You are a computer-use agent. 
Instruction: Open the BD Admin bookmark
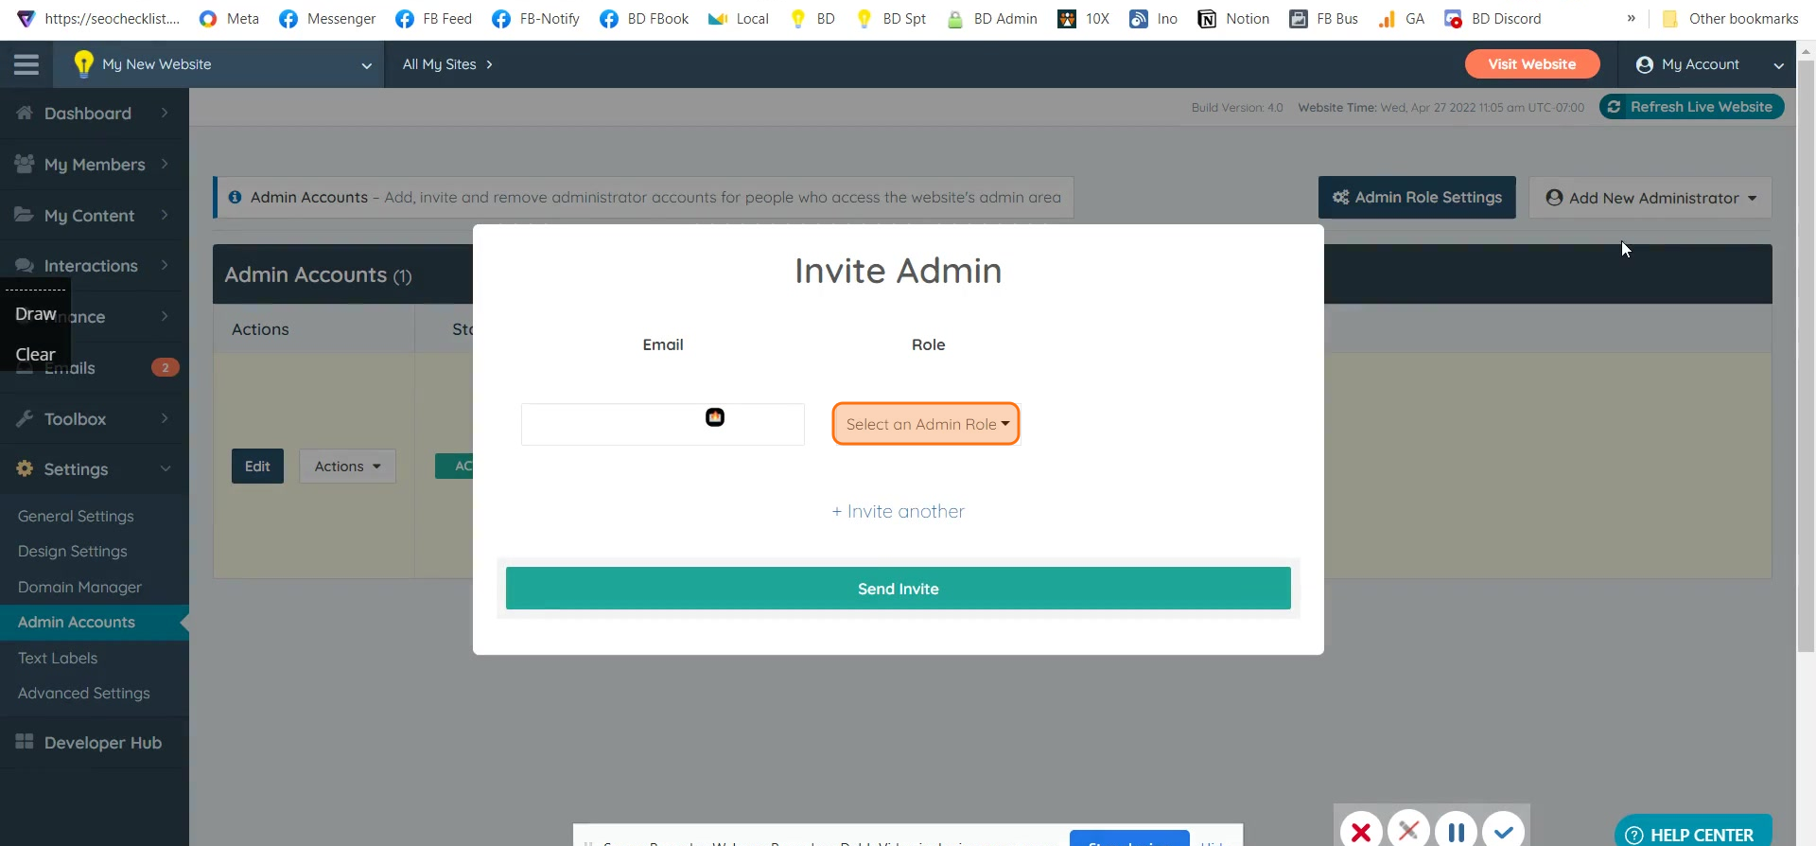[992, 19]
